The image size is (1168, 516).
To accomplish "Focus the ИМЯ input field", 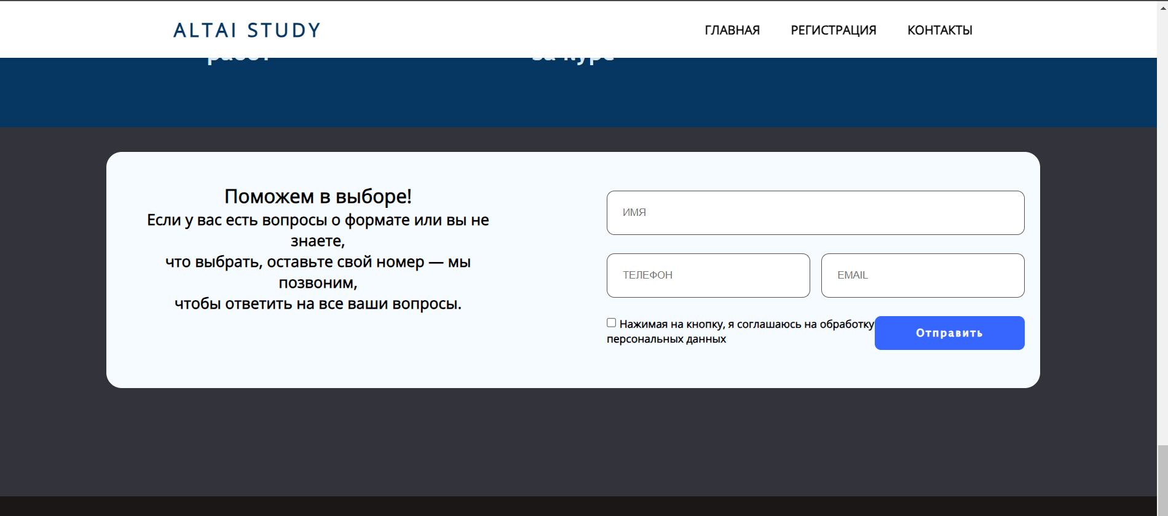I will tap(815, 213).
